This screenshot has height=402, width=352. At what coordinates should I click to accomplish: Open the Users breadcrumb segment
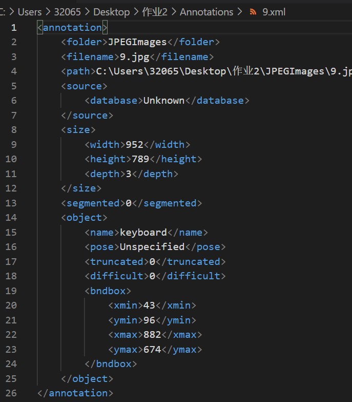click(30, 12)
